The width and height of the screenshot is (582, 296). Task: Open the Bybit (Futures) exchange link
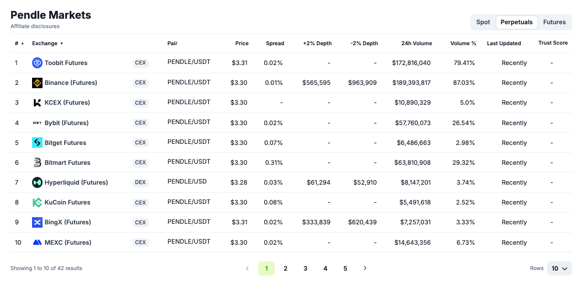(66, 123)
